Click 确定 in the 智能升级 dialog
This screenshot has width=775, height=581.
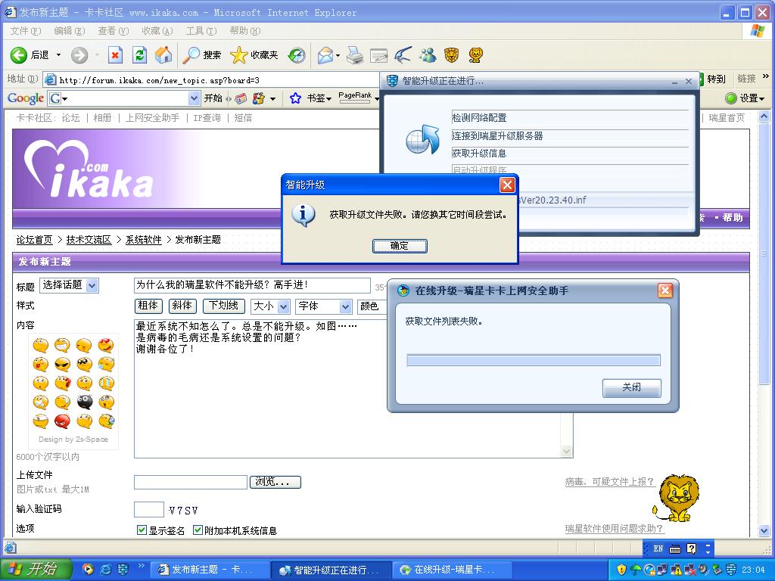pyautogui.click(x=400, y=246)
